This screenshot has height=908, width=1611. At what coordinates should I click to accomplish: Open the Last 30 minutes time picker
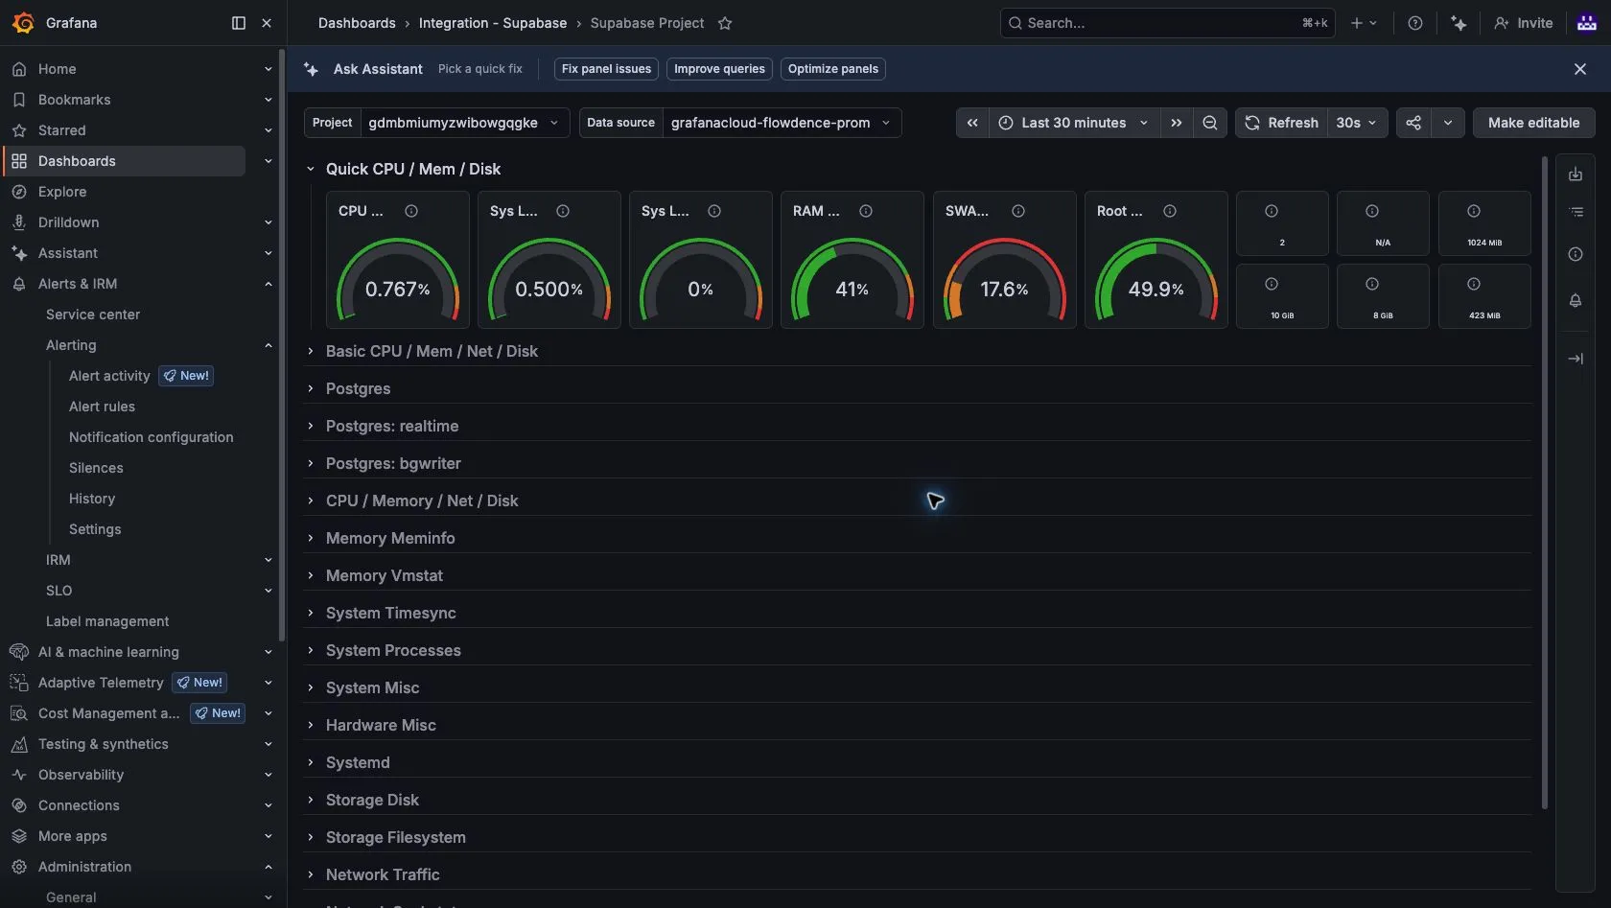1074,123
